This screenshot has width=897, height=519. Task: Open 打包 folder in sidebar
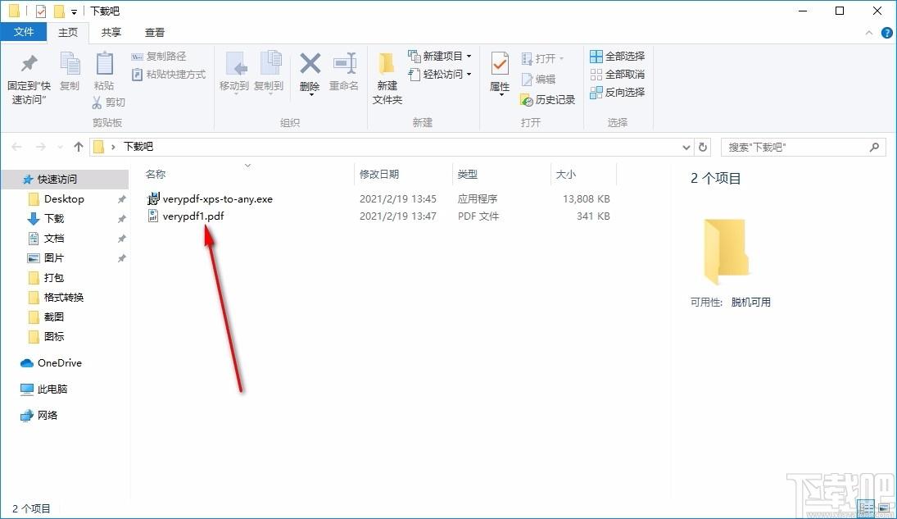click(x=54, y=277)
